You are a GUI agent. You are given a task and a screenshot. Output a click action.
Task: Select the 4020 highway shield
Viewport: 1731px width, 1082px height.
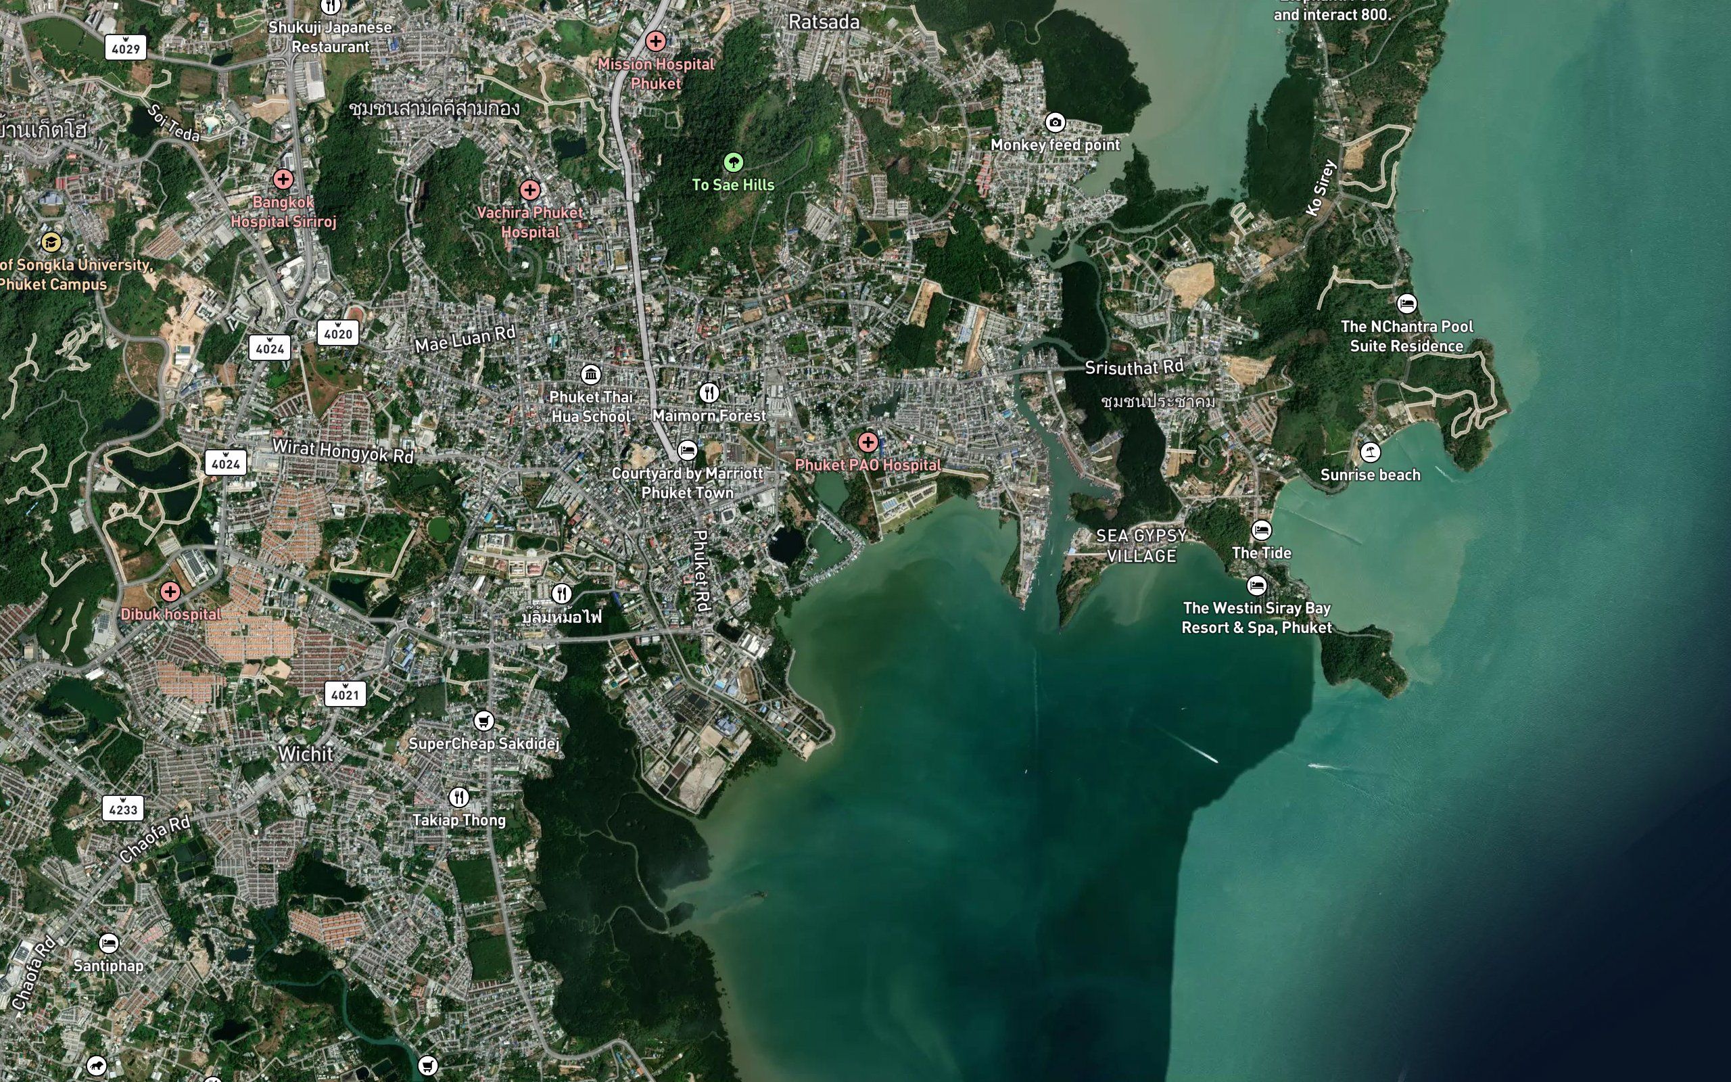(x=337, y=333)
